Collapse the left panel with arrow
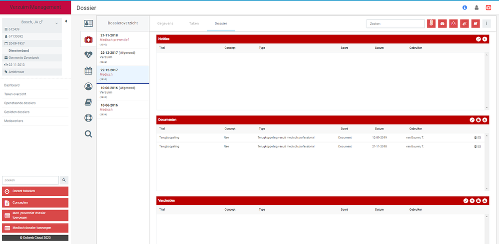This screenshot has width=499, height=244. (x=66, y=21)
